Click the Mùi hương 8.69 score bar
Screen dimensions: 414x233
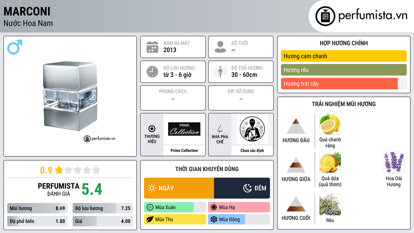[38, 208]
